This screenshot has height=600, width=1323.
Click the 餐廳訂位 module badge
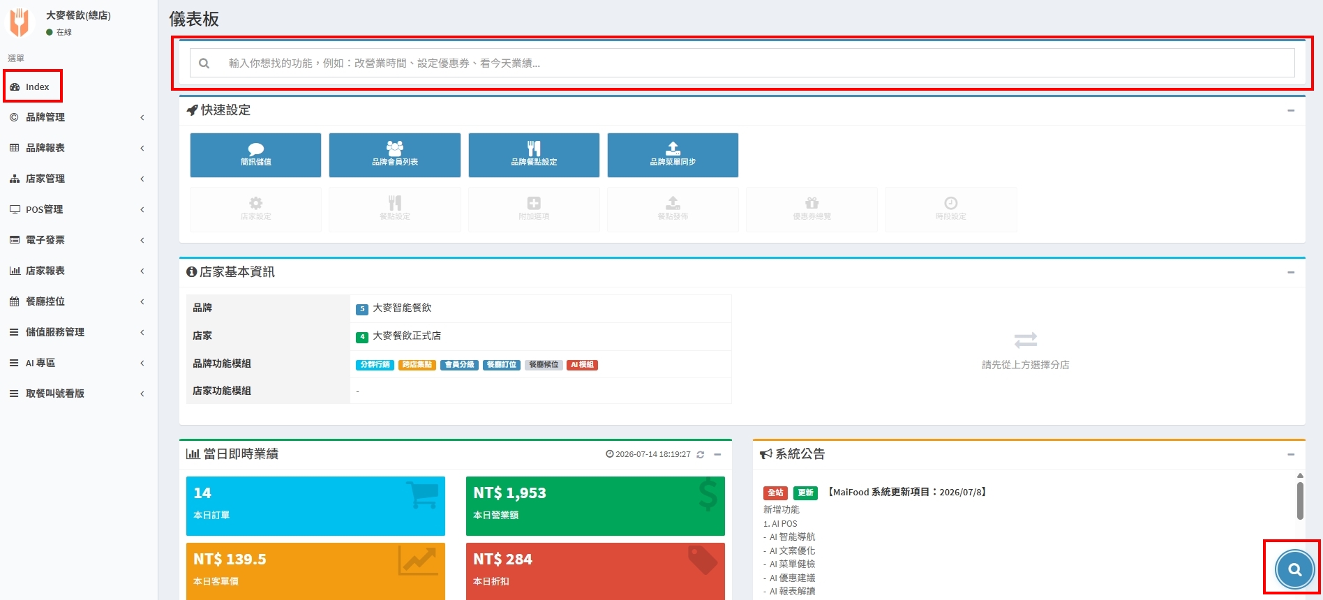click(502, 365)
